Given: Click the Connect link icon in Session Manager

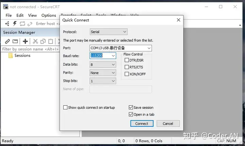Looking at the screenshot, I should pyautogui.click(x=7, y=41).
